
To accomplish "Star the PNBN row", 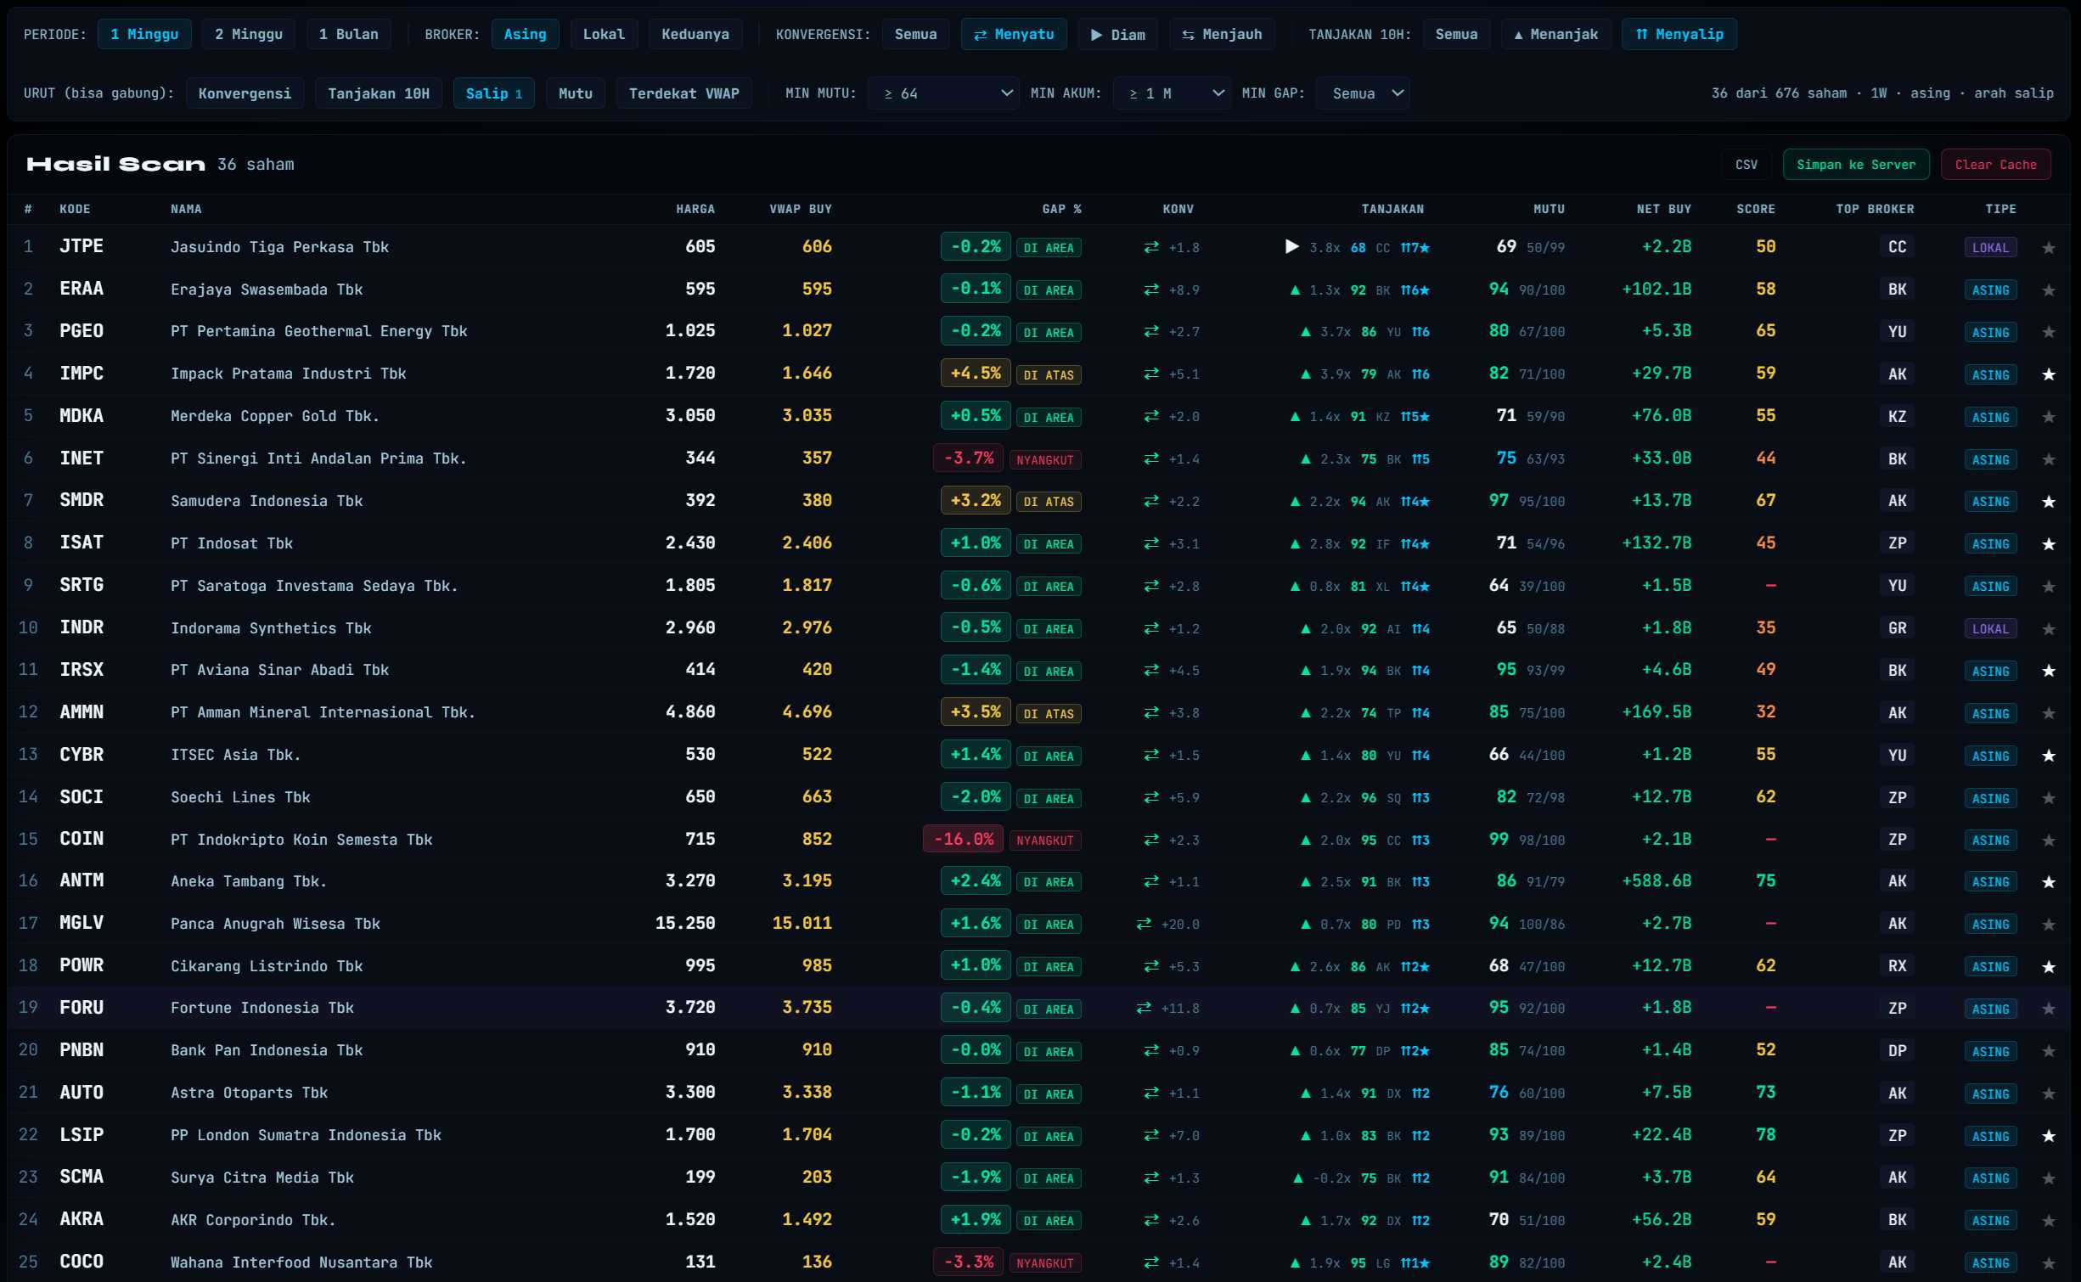I will point(2048,1051).
